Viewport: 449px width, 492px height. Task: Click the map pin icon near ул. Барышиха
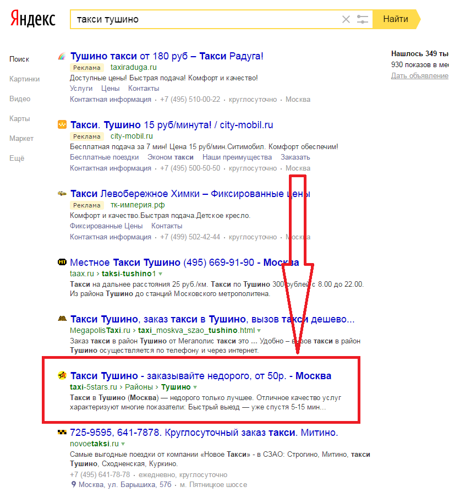coord(73,484)
